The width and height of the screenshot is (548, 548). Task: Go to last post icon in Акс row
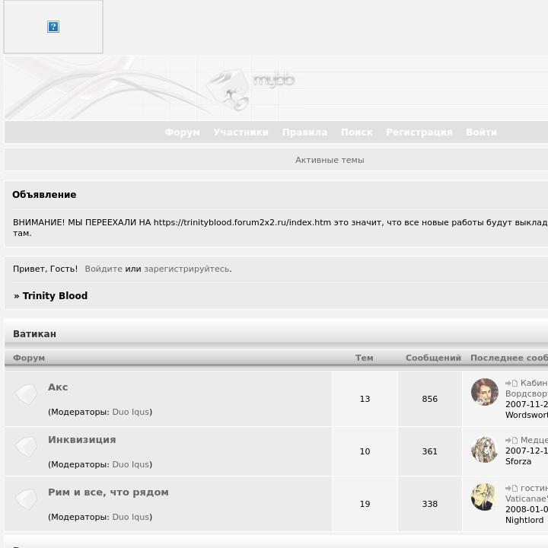click(511, 384)
